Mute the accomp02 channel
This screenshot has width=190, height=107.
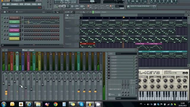tap(2, 34)
